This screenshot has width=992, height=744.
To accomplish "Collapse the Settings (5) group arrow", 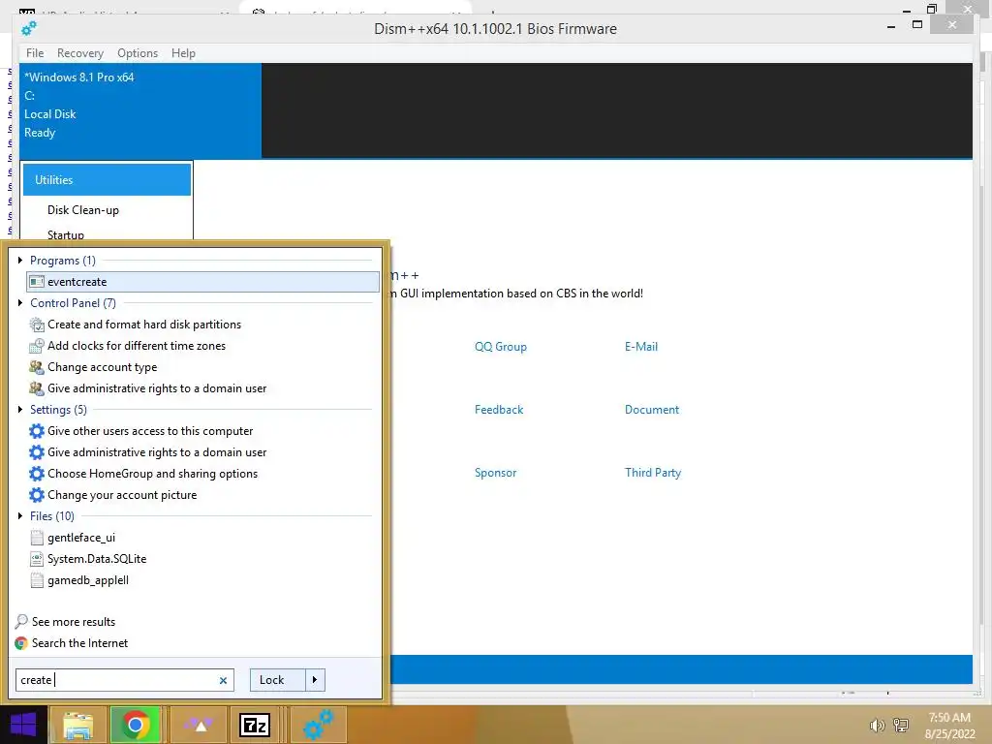I will (20, 410).
